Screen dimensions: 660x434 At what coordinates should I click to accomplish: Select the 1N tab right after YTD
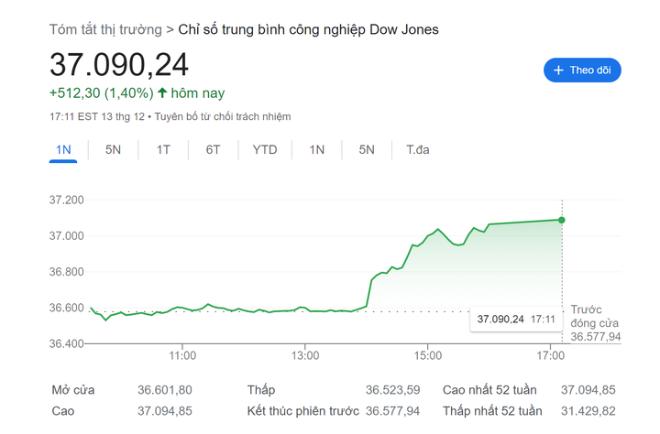317,149
